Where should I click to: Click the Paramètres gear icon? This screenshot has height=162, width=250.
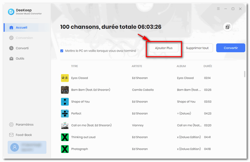(x=11, y=125)
